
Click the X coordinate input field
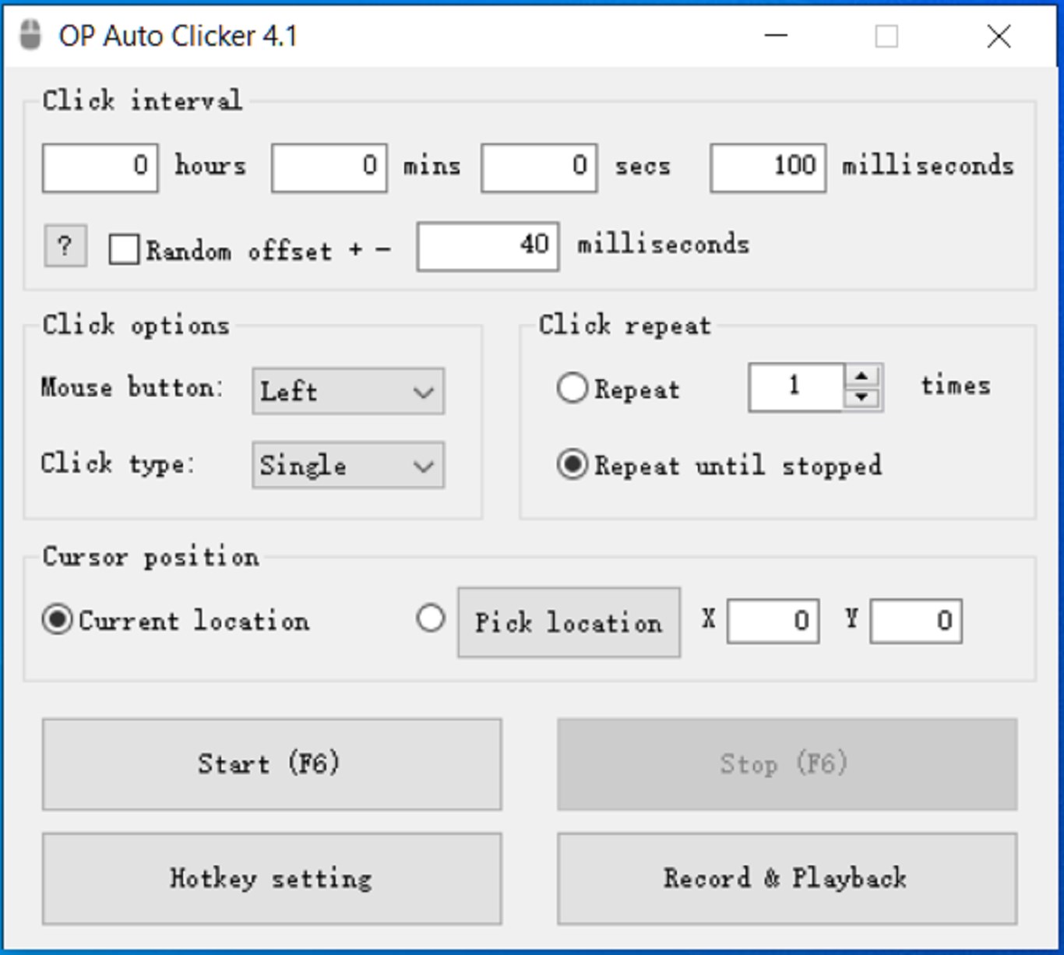coord(772,620)
